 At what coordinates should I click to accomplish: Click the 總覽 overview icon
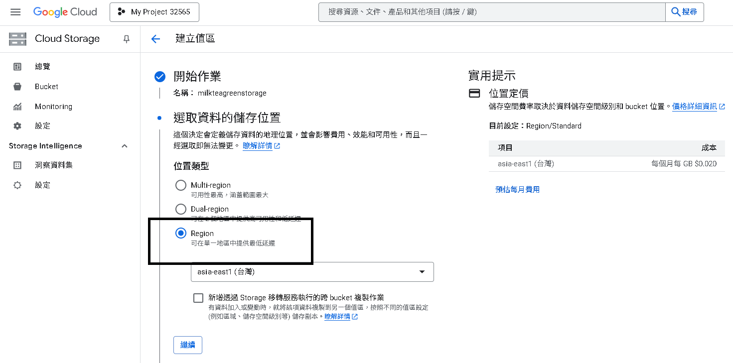(17, 67)
